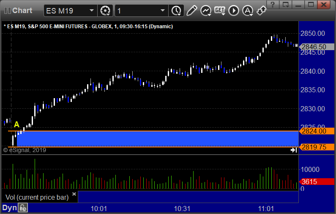Close the chart window
The width and height of the screenshot is (336, 214).
tap(324, 5)
